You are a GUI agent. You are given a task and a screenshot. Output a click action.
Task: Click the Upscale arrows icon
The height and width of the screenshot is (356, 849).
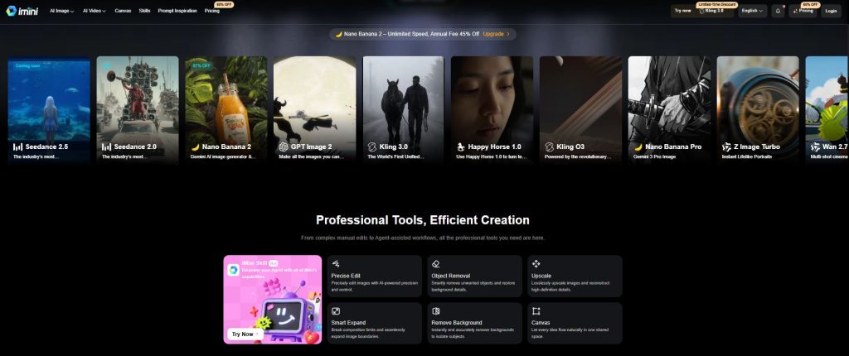click(x=536, y=264)
